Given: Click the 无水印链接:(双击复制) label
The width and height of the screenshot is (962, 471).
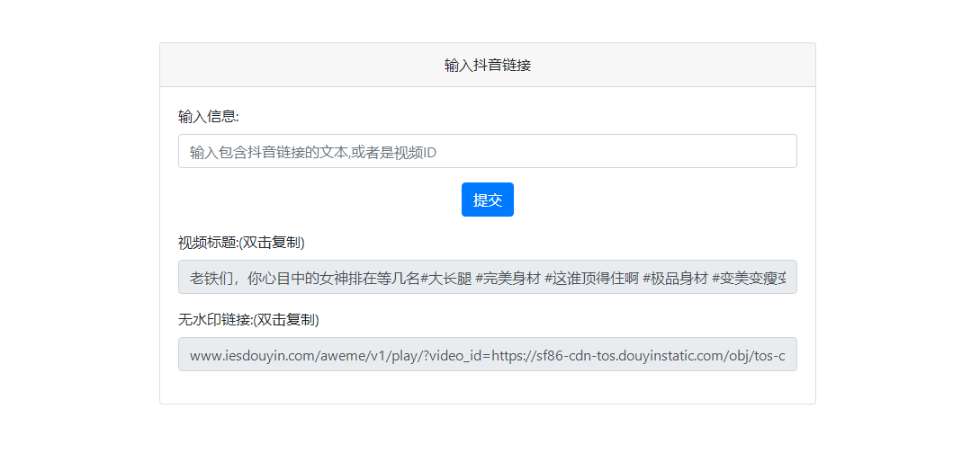Looking at the screenshot, I should coord(248,320).
